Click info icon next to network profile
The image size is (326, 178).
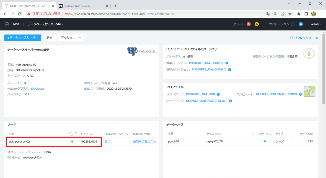(230, 101)
